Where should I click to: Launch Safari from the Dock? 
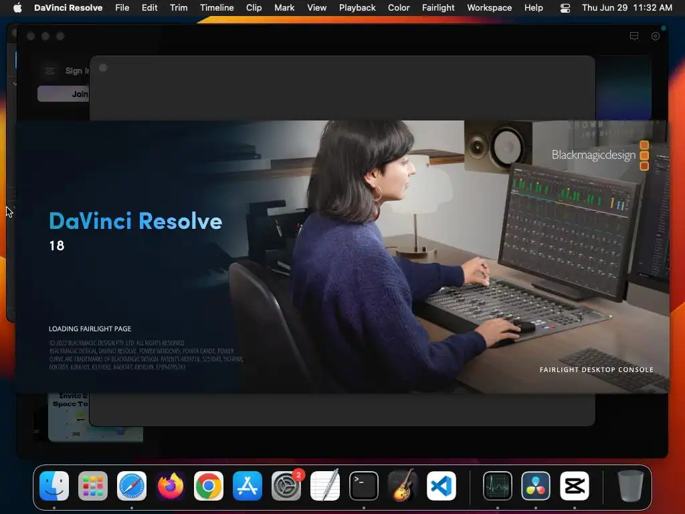point(132,486)
